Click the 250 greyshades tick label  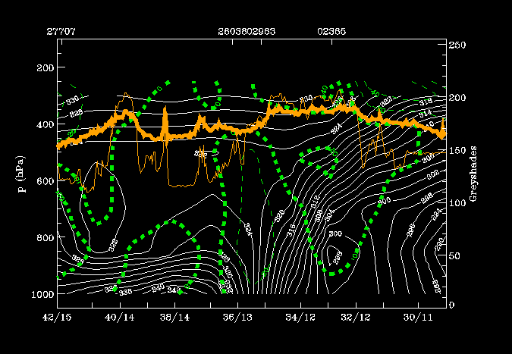tap(457, 46)
